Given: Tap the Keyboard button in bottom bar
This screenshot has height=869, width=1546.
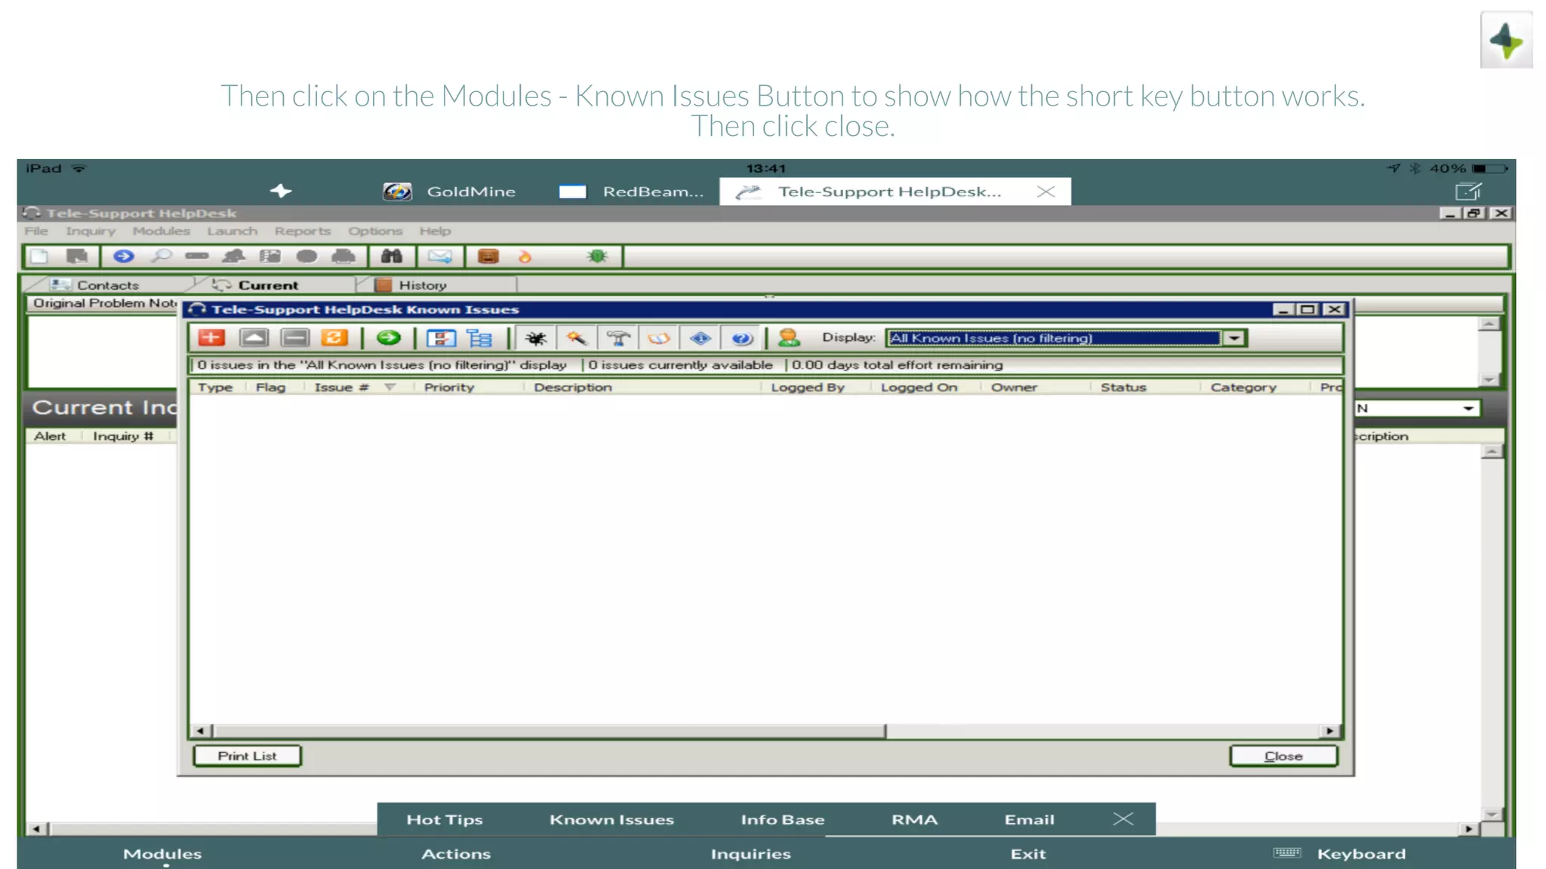Looking at the screenshot, I should click(x=1339, y=854).
